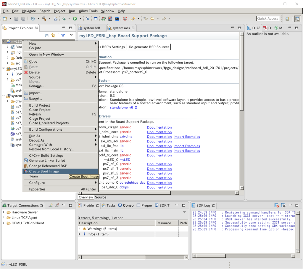The image size is (303, 269).
Task: Toggle Skip All Breakpoints toolbar icon
Action: [87, 19]
